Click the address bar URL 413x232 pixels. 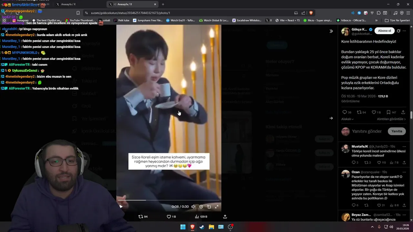click(130, 13)
